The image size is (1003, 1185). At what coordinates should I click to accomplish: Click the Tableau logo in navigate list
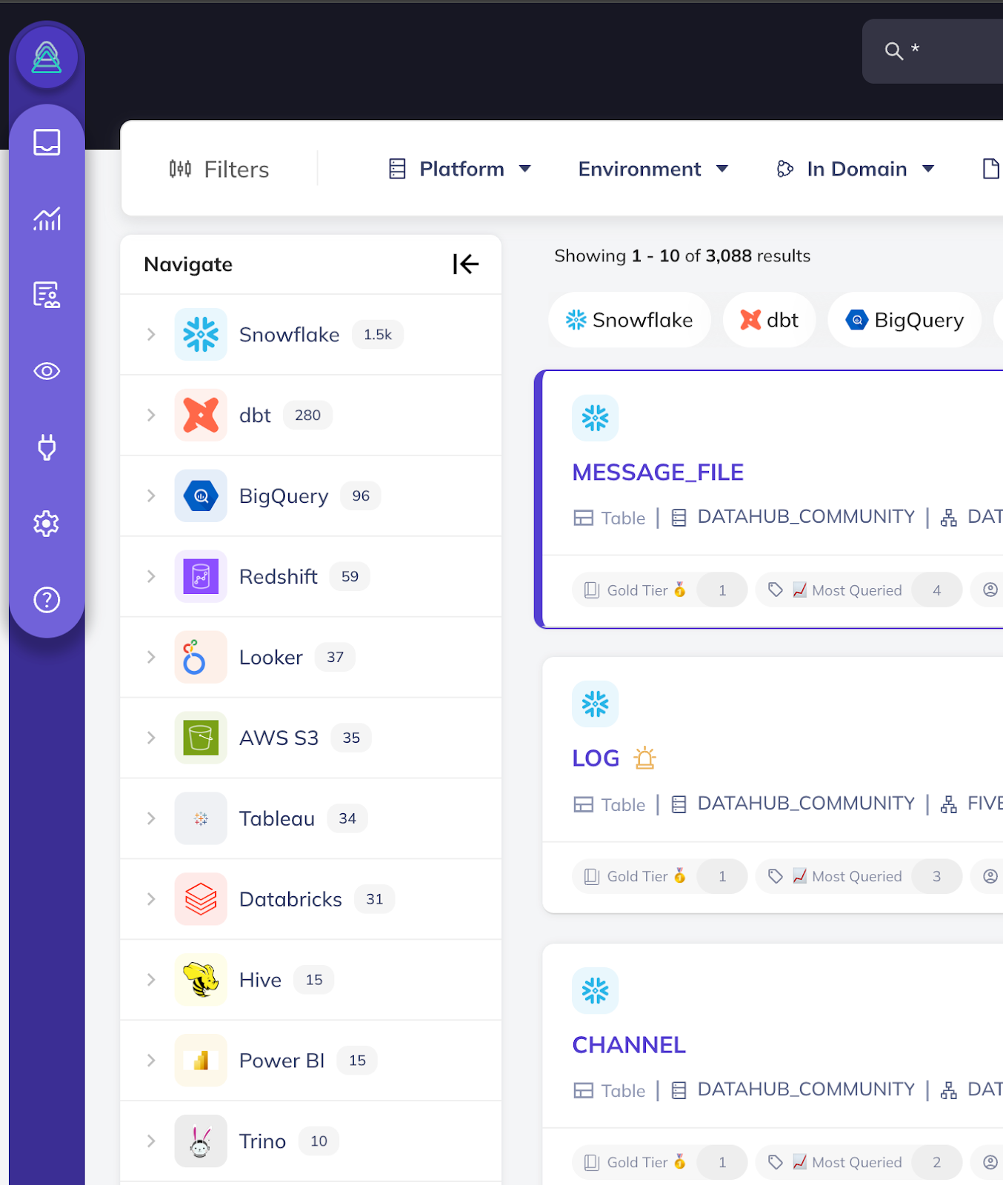point(201,818)
